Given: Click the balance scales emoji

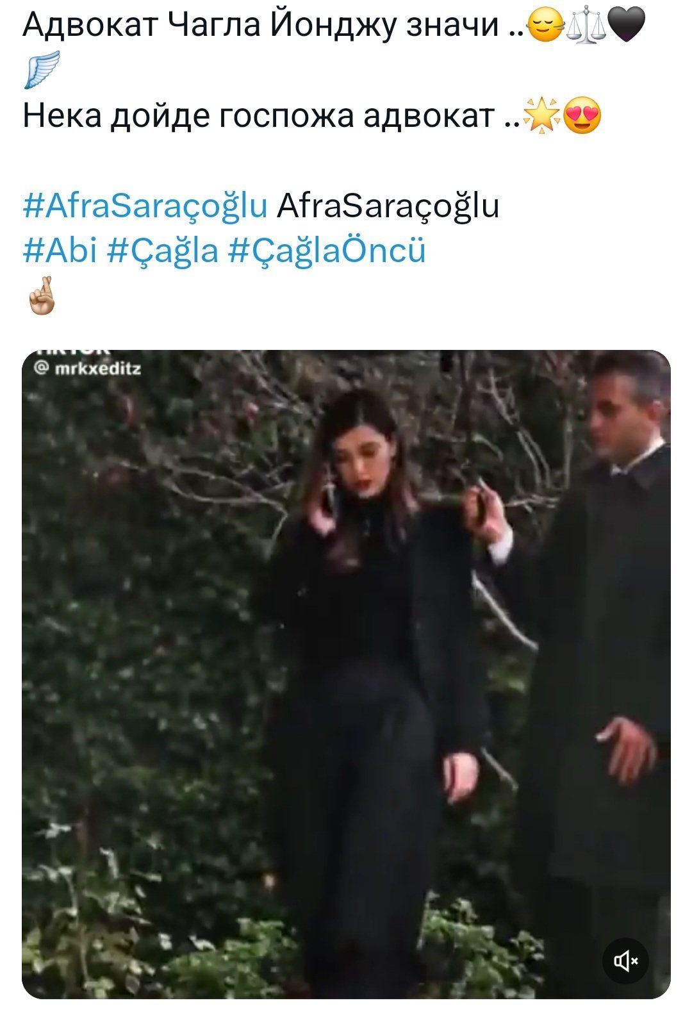Looking at the screenshot, I should pos(586,27).
